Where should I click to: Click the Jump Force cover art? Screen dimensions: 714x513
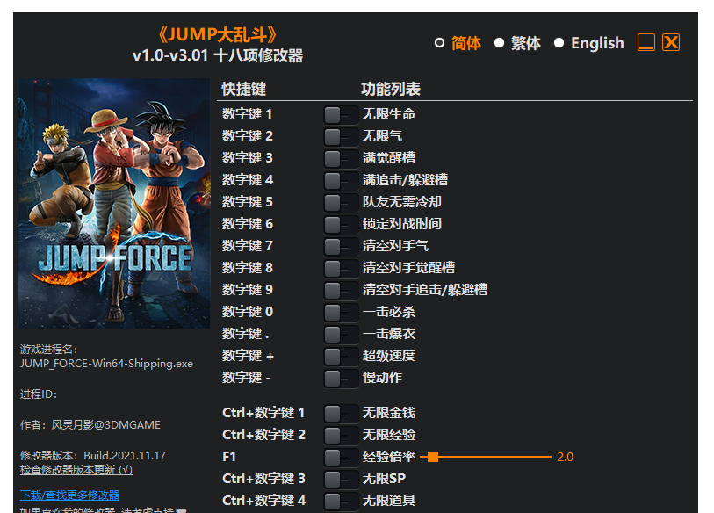pos(114,203)
